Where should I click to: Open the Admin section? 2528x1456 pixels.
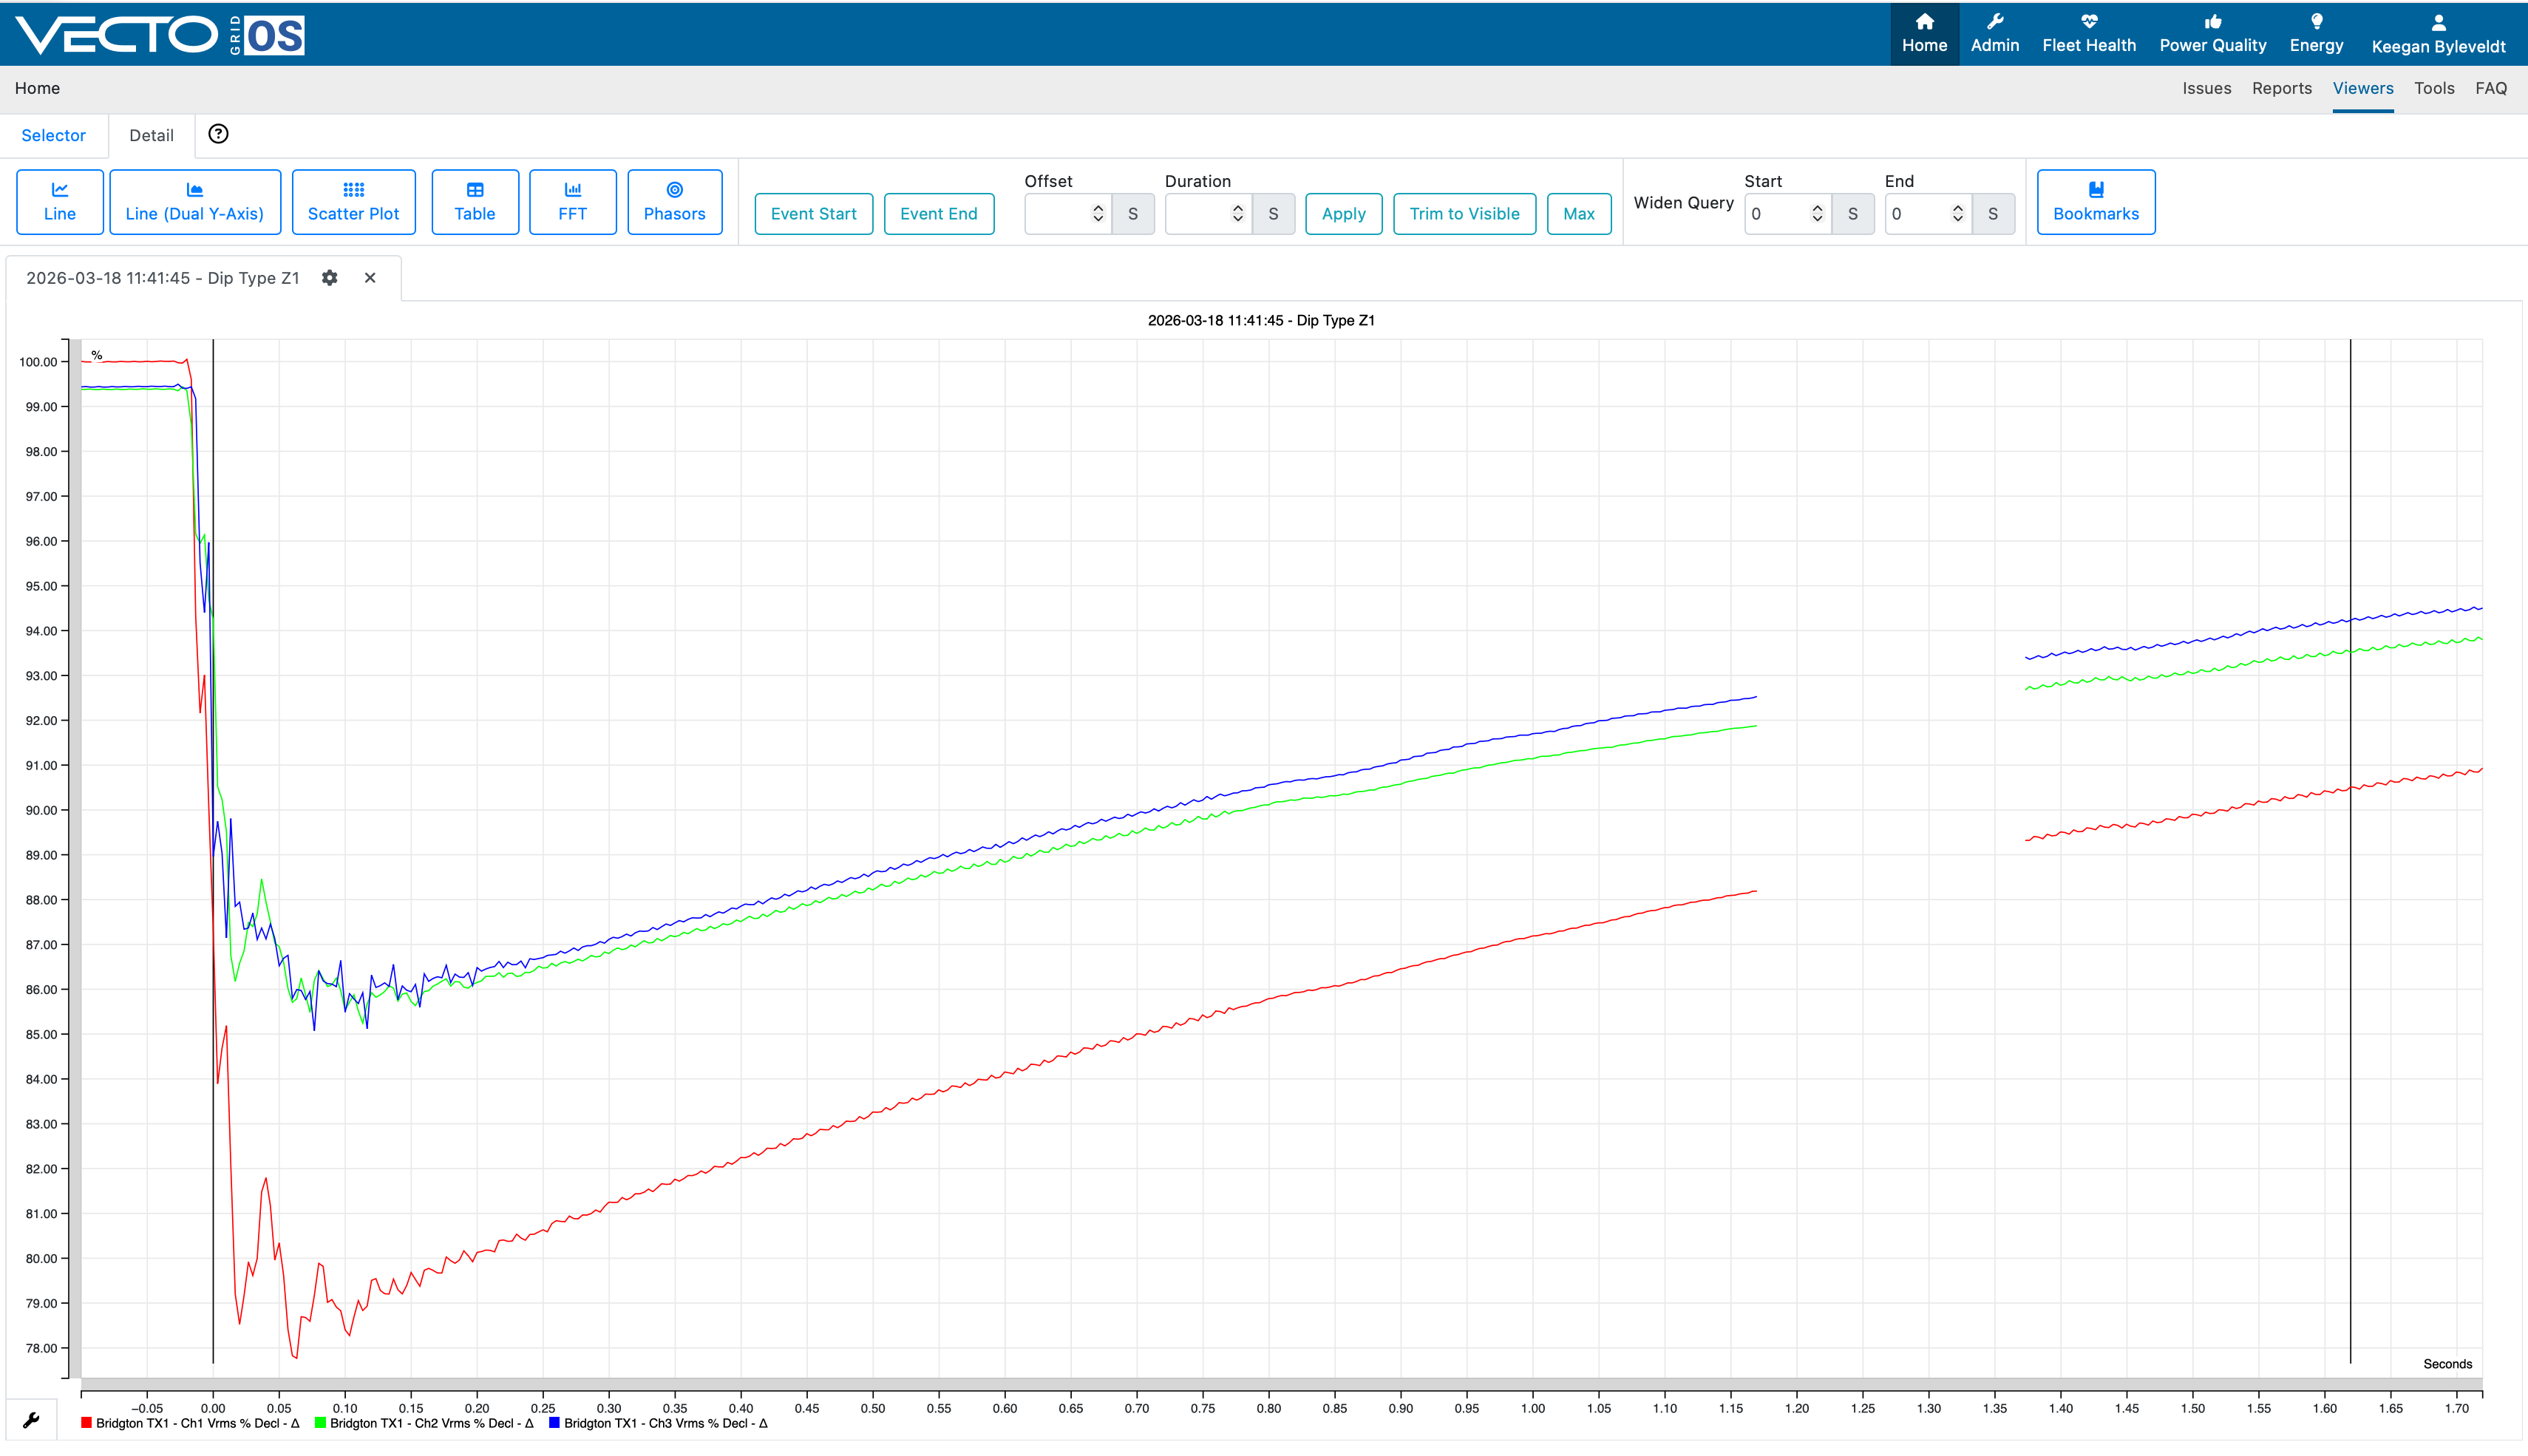click(x=1995, y=34)
